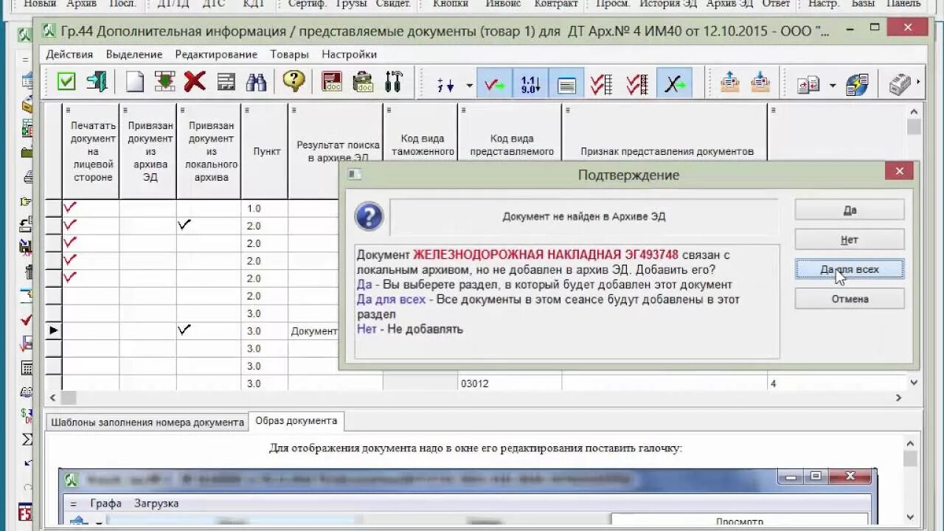Click the 1.1 9.0 renumber toolbar icon
Image resolution: width=944 pixels, height=531 pixels.
pos(530,83)
